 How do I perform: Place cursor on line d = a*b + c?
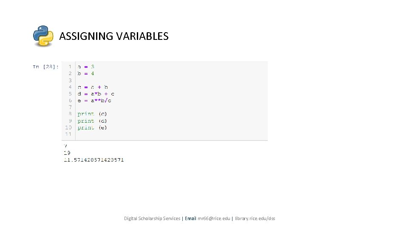96,94
